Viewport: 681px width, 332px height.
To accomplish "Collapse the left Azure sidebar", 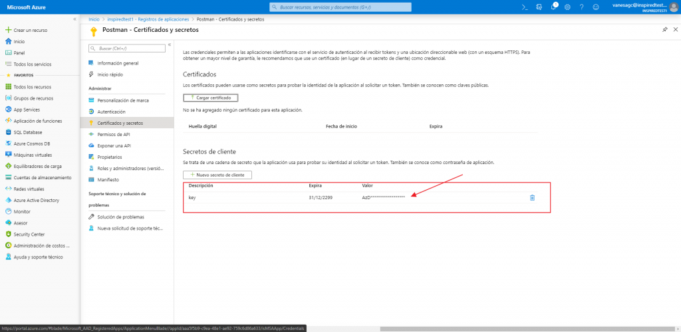I will coord(74,20).
